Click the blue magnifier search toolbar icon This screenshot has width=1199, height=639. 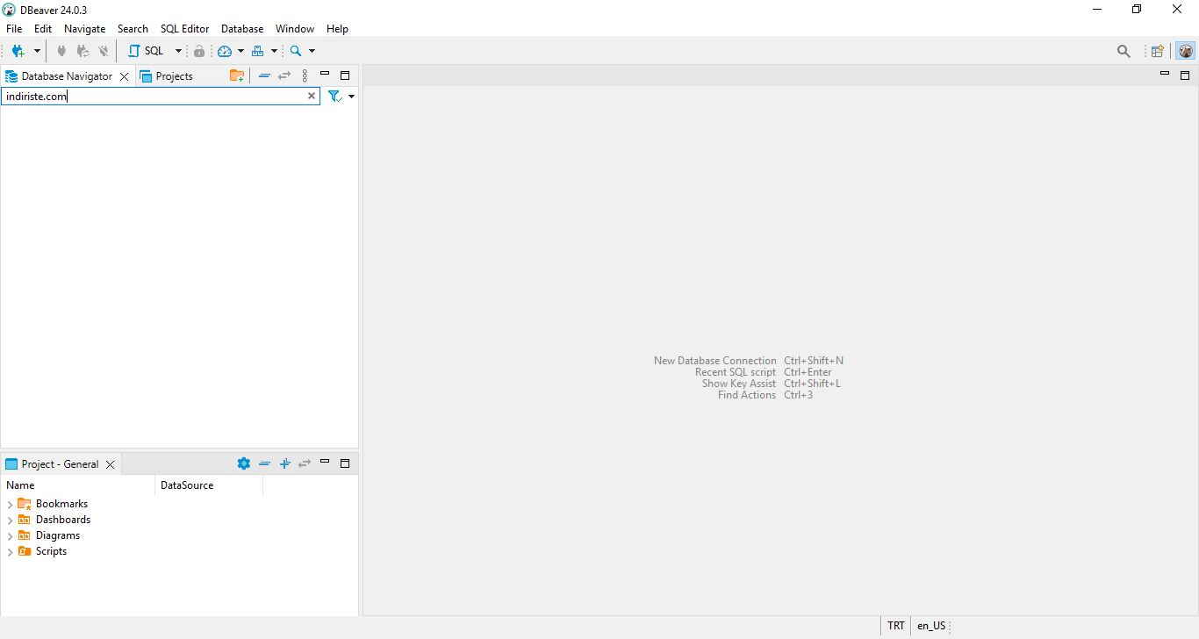click(x=296, y=51)
